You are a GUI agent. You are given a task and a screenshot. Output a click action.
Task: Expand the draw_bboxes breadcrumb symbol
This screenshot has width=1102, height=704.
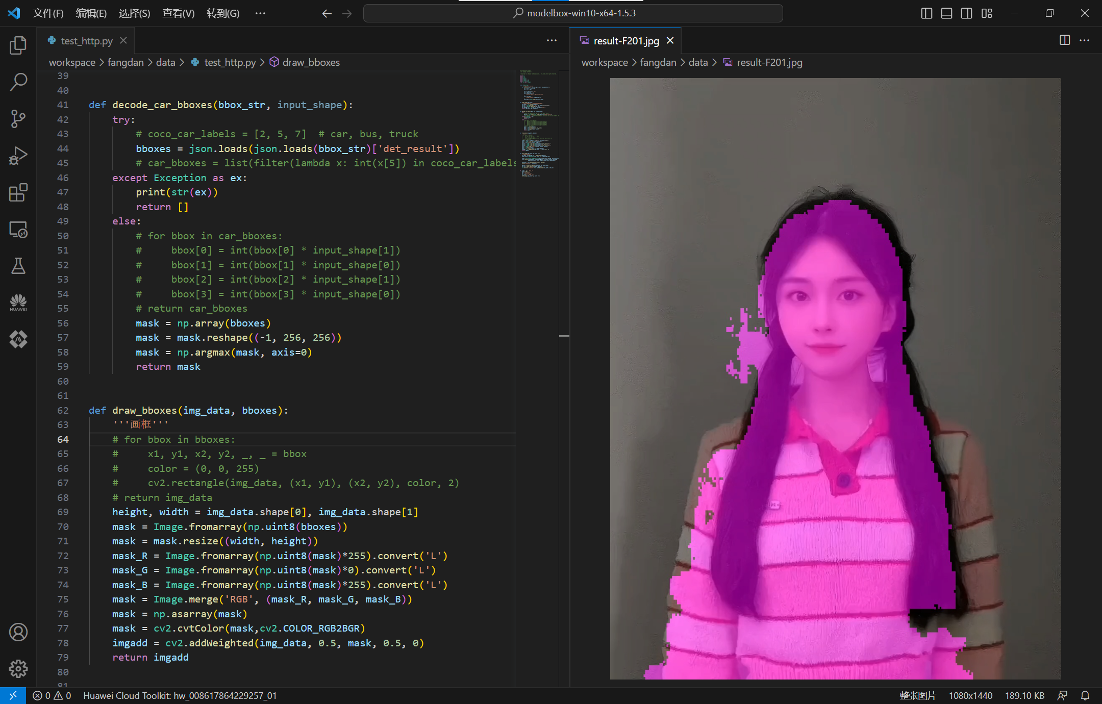[x=311, y=62]
